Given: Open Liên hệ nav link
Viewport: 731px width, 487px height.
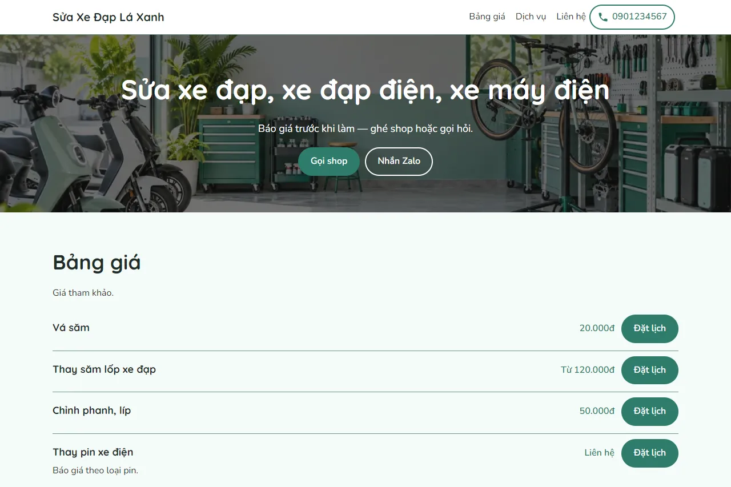Looking at the screenshot, I should [x=571, y=17].
